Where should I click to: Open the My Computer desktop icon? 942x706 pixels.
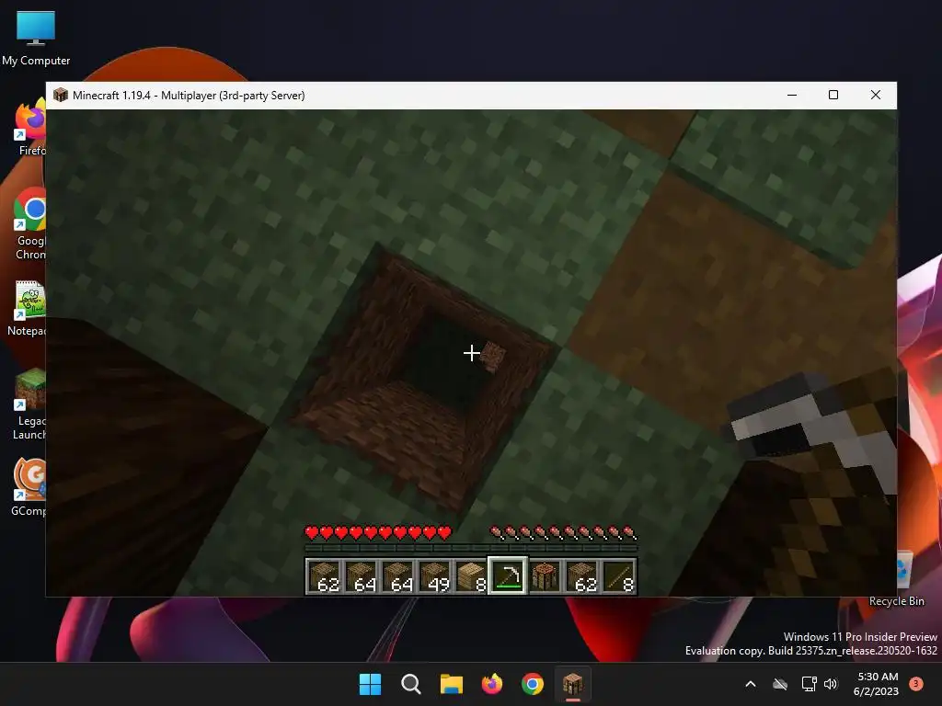click(x=36, y=39)
